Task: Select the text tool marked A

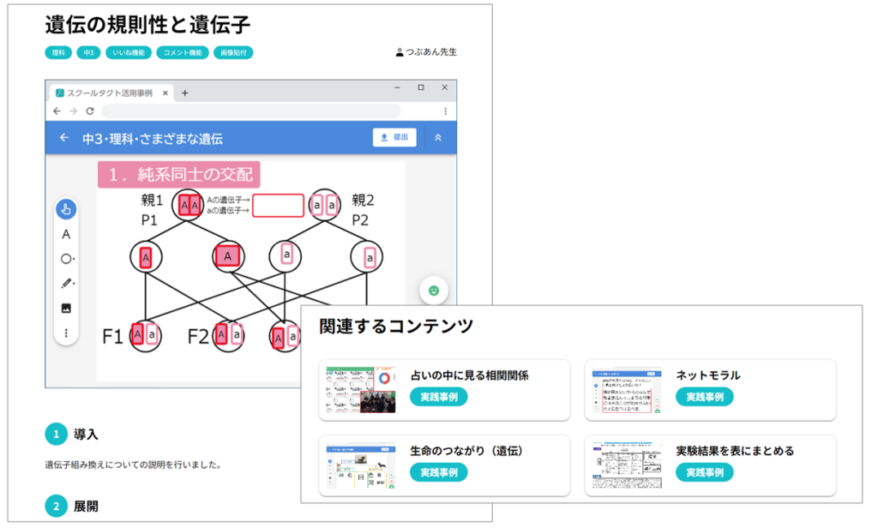Action: [x=66, y=234]
